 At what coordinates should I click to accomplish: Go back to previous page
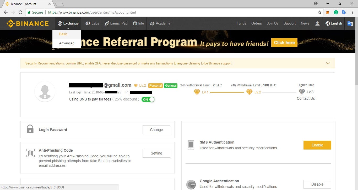6,12
